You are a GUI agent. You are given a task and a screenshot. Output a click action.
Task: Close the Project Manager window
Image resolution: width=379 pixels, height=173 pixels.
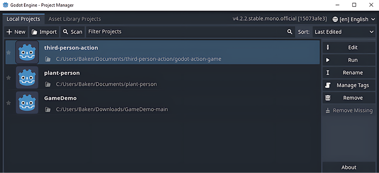coord(371,5)
